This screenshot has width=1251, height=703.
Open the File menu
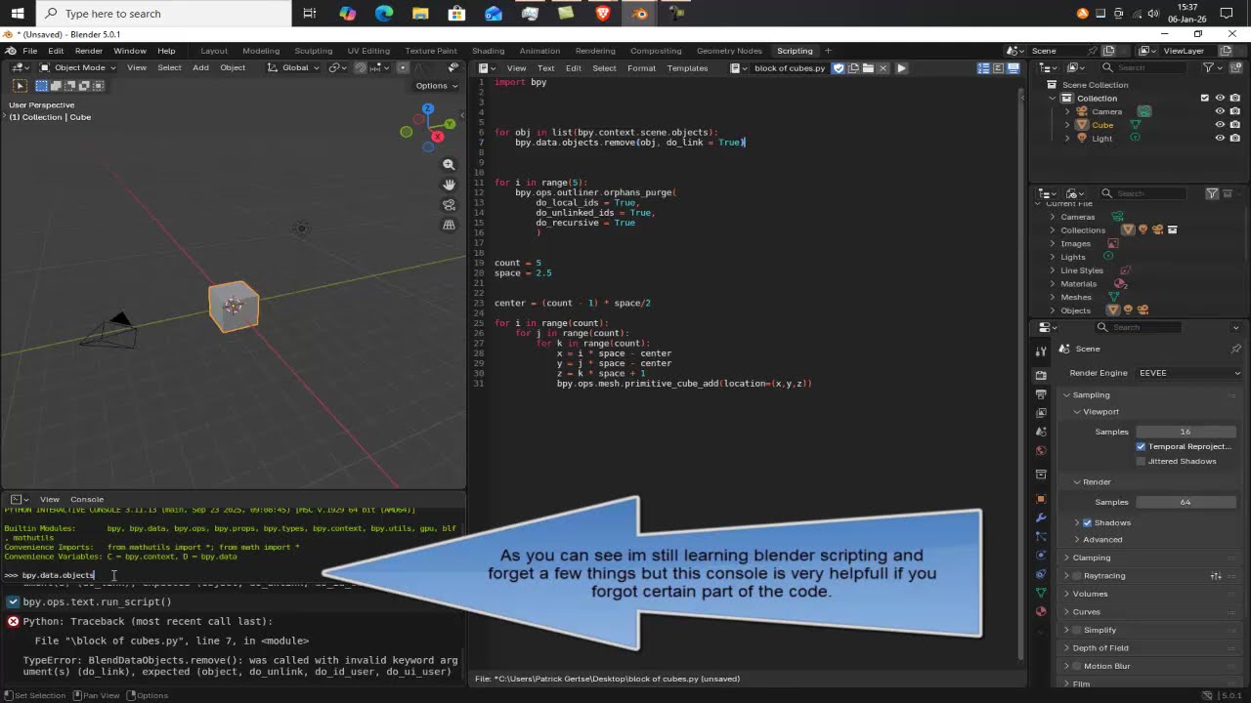click(30, 51)
